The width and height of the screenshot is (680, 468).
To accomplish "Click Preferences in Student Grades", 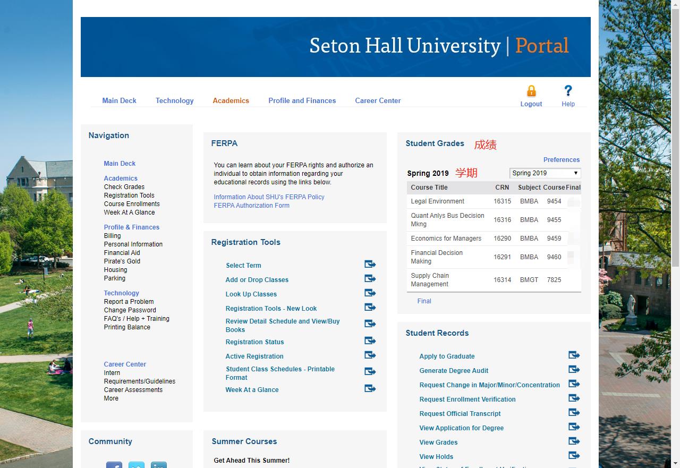I will 562,160.
